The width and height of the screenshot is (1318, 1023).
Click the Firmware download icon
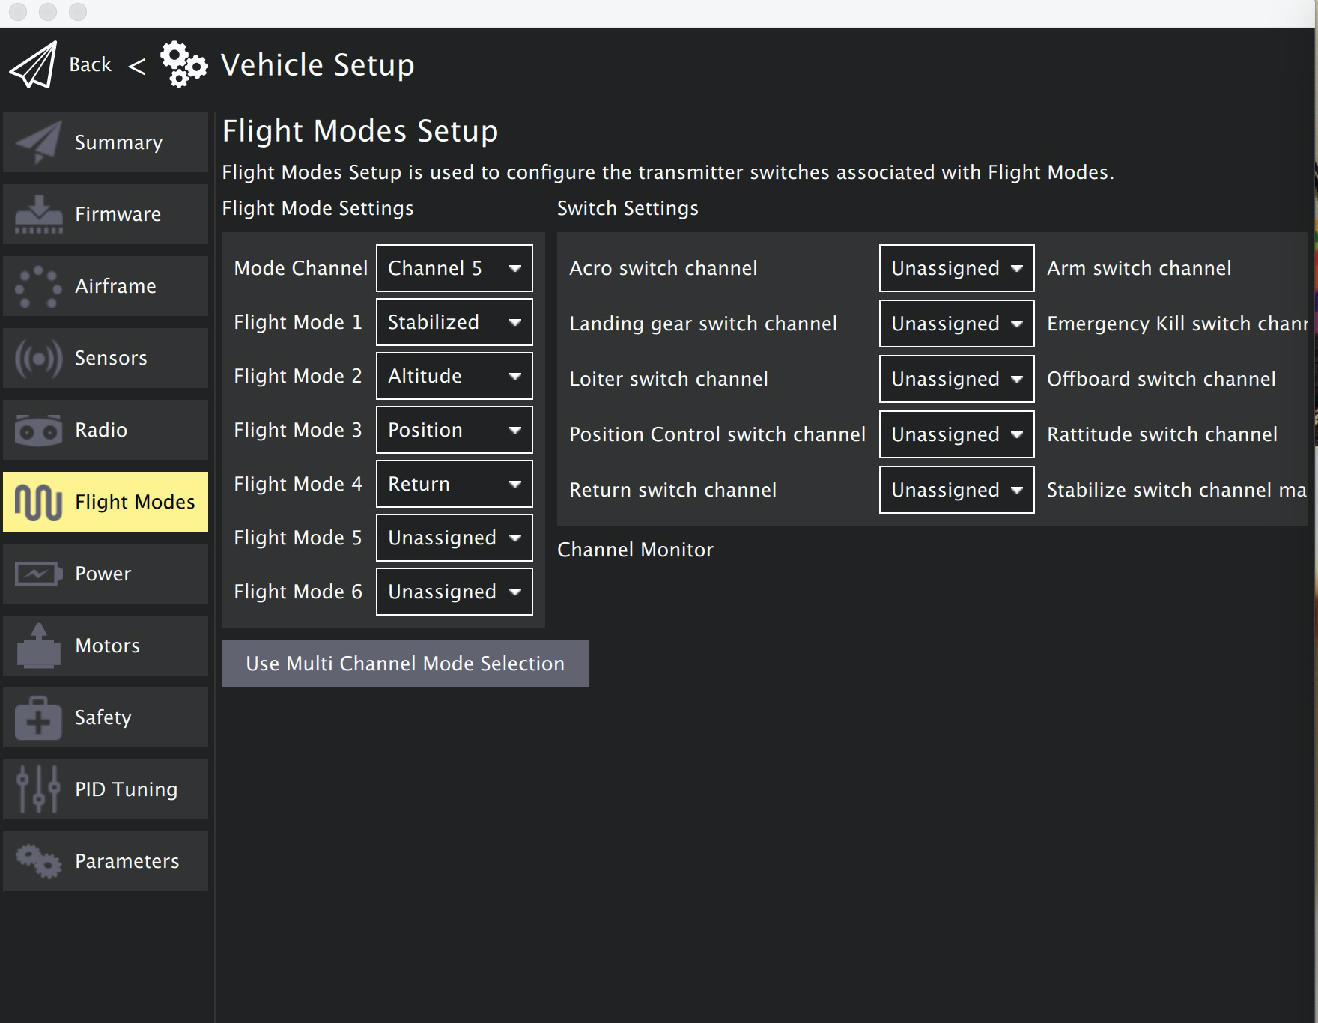(x=39, y=214)
